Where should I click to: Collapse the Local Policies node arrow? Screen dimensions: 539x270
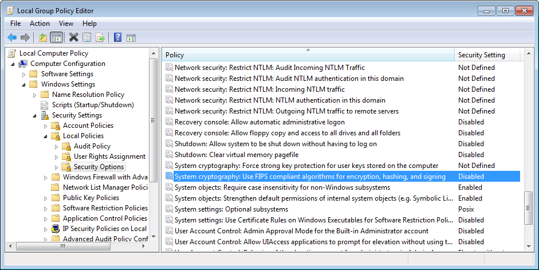45,136
